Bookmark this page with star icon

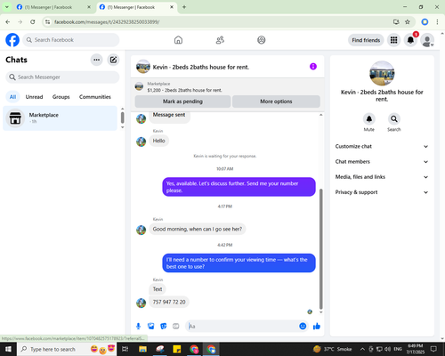tap(408, 22)
